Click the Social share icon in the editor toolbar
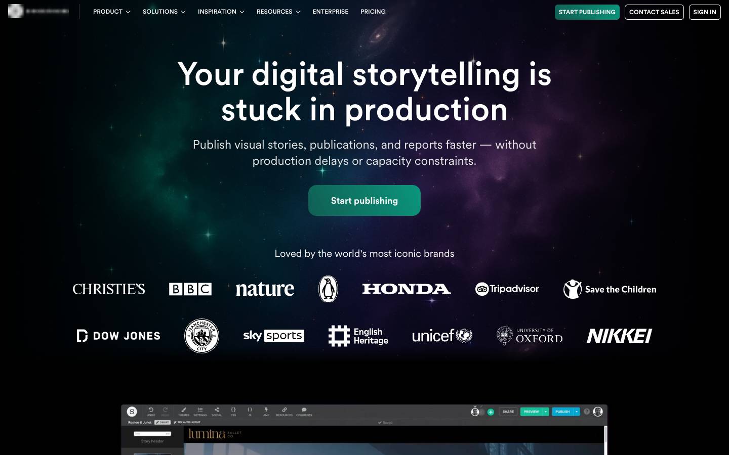This screenshot has height=455, width=729. tap(217, 412)
